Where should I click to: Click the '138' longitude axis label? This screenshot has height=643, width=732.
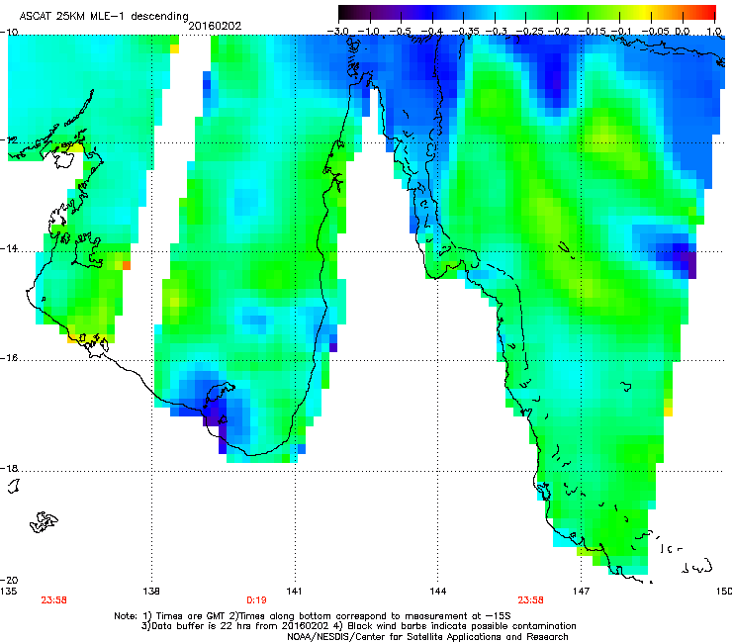(x=151, y=592)
